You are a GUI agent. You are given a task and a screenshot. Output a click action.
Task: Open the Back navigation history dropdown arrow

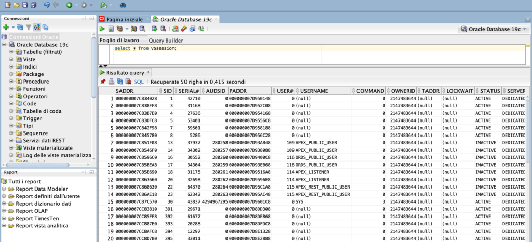(77, 6)
